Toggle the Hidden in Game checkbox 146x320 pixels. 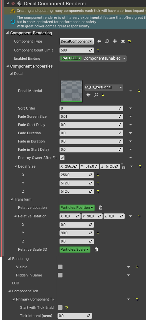point(60,275)
